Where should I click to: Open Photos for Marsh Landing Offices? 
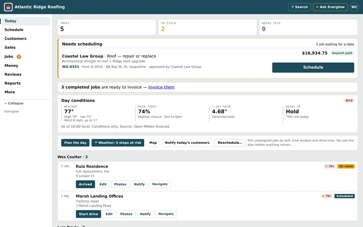pos(126,214)
